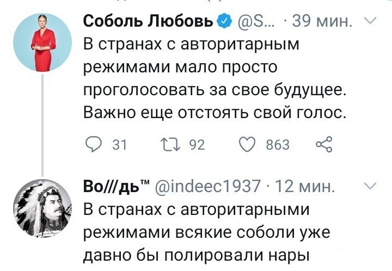This screenshot has width=392, height=271.
Task: Click the truncated @S... handle
Action: (x=254, y=21)
